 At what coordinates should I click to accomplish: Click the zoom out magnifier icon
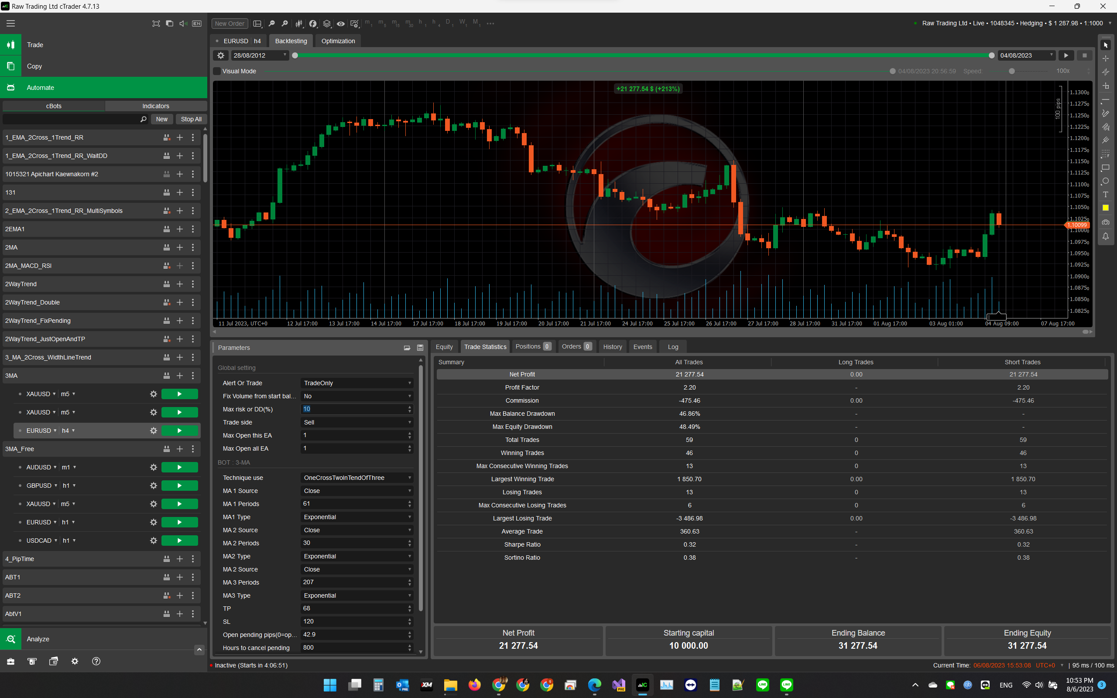271,24
